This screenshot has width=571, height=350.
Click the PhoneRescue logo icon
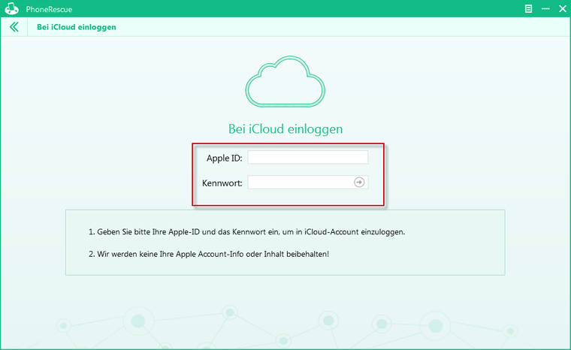pyautogui.click(x=12, y=9)
